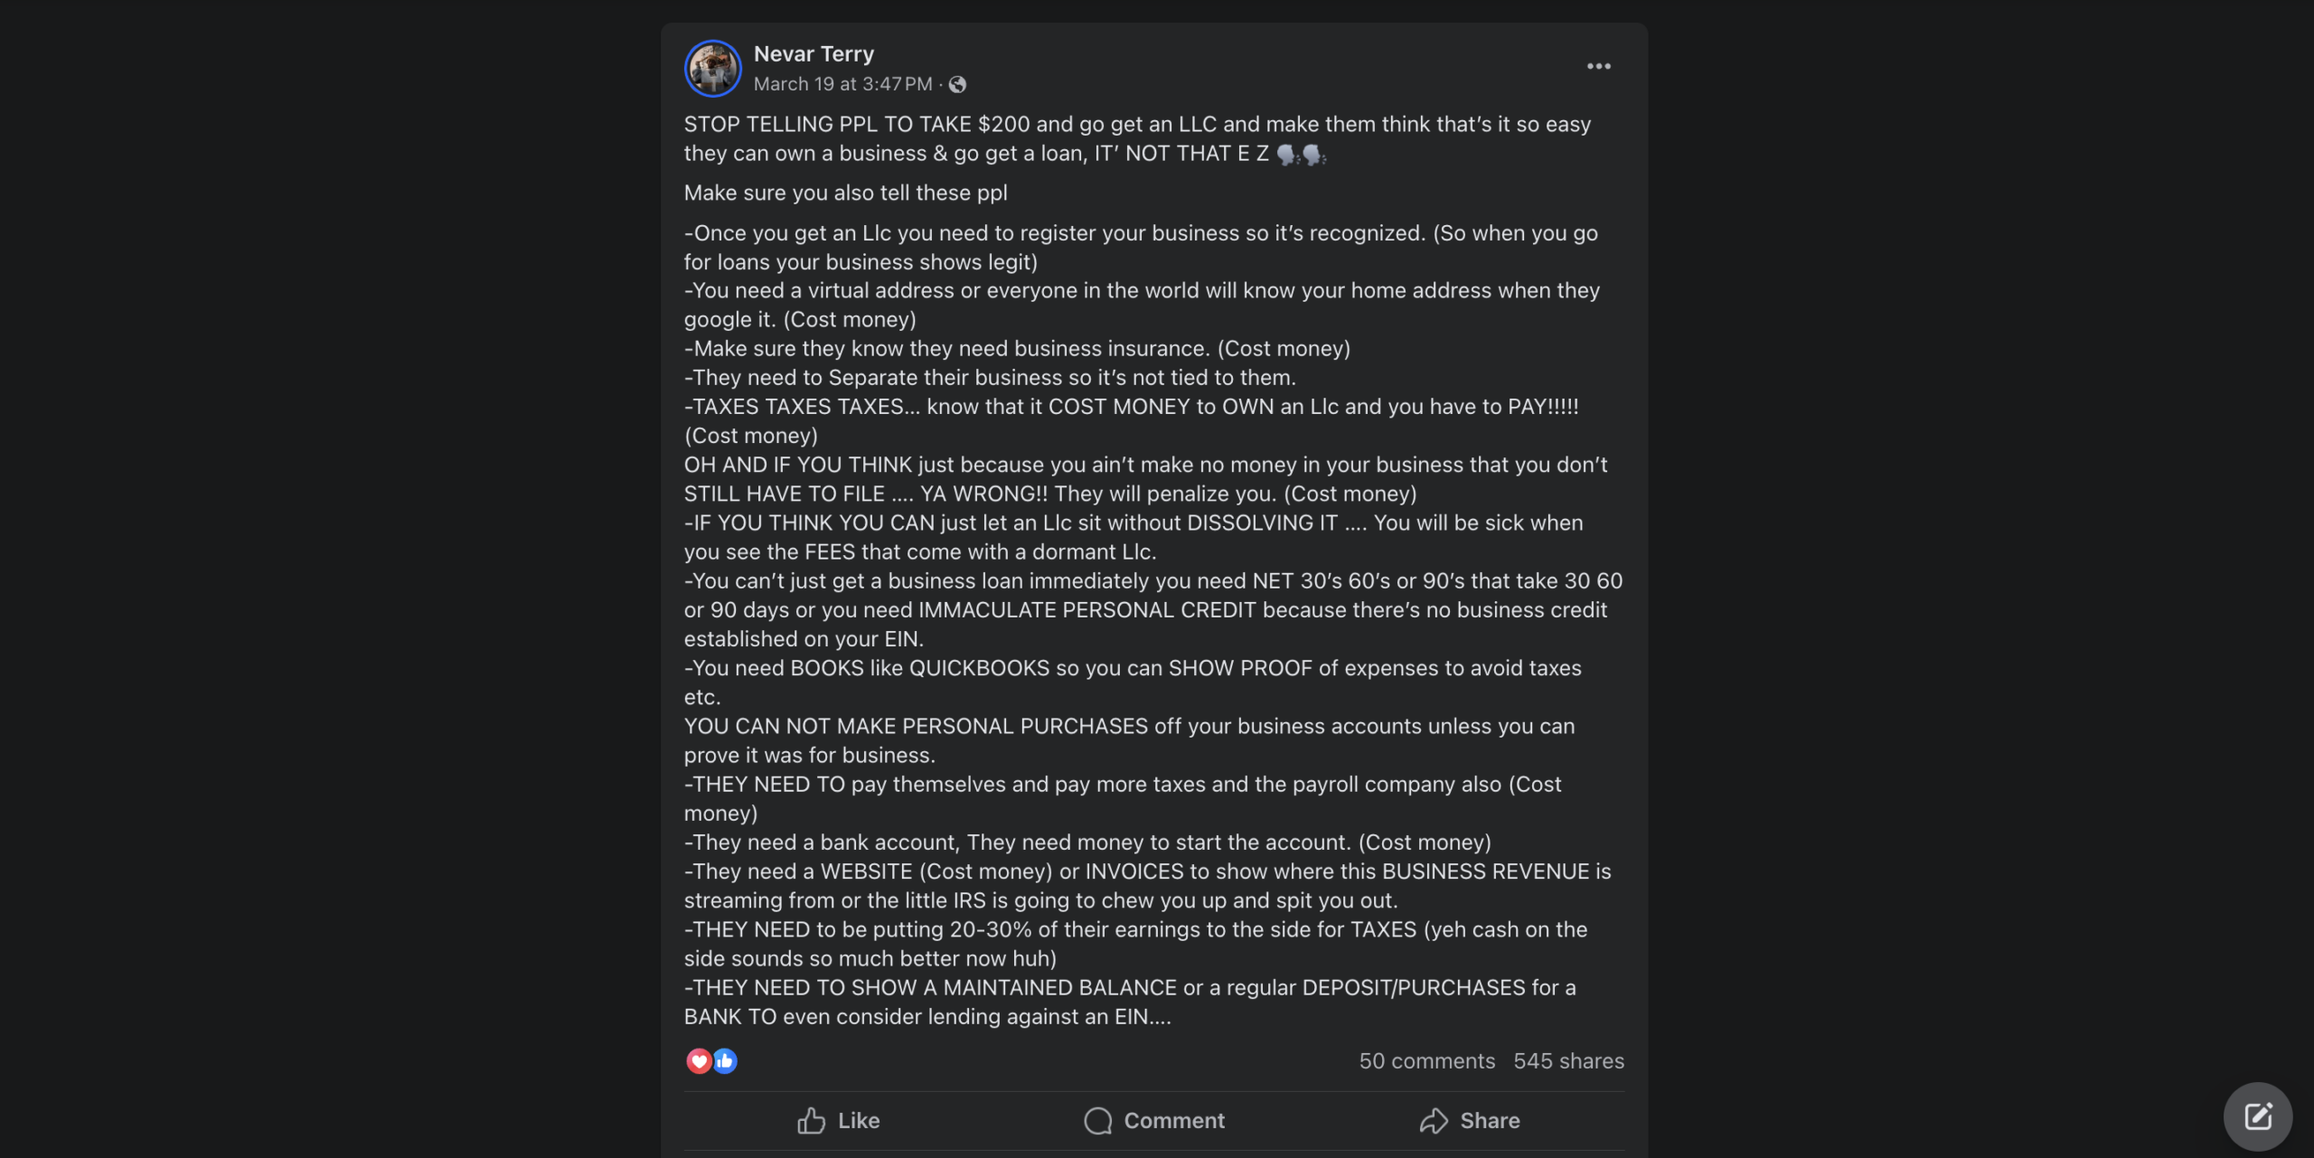Click the second speaking head emoji
Viewport: 2314px width, 1158px height.
pyautogui.click(x=1313, y=155)
